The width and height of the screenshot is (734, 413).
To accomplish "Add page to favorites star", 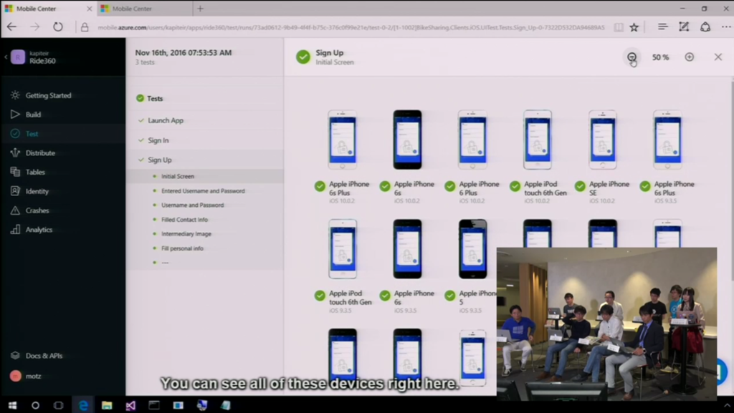I will (x=634, y=27).
